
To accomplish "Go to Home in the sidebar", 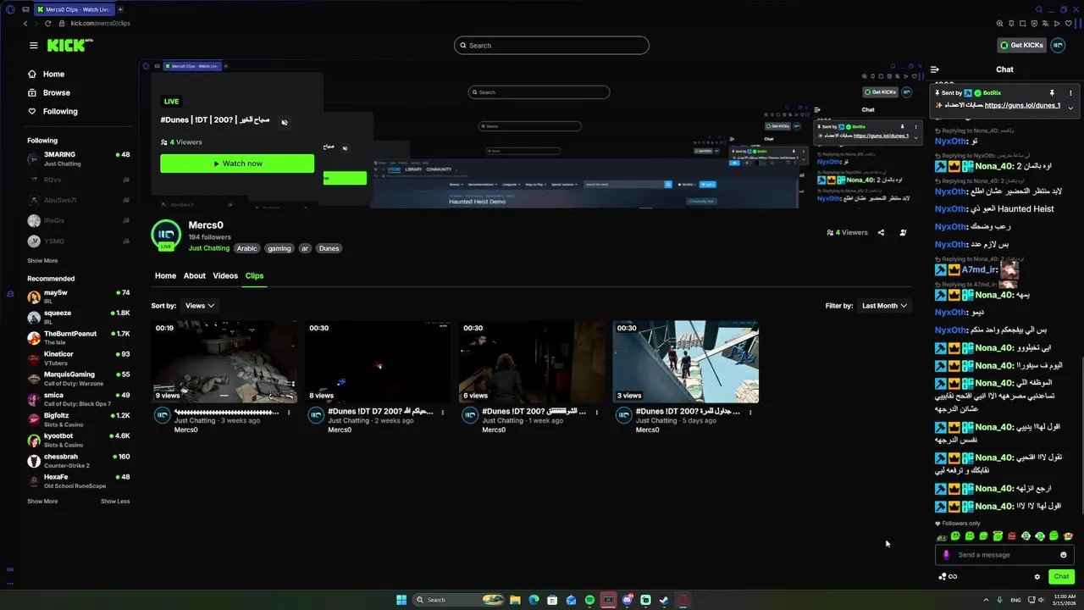I will click(x=46, y=75).
